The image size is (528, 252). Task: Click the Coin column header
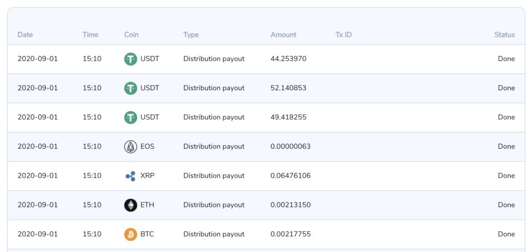(131, 35)
